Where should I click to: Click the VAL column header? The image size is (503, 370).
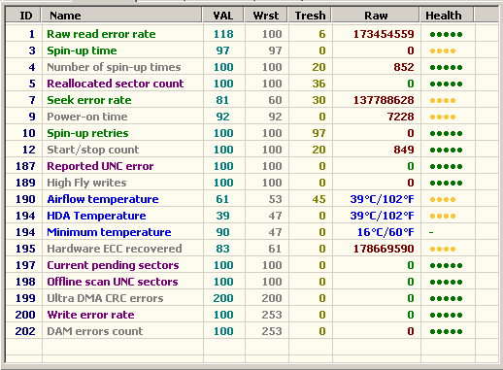[x=223, y=16]
